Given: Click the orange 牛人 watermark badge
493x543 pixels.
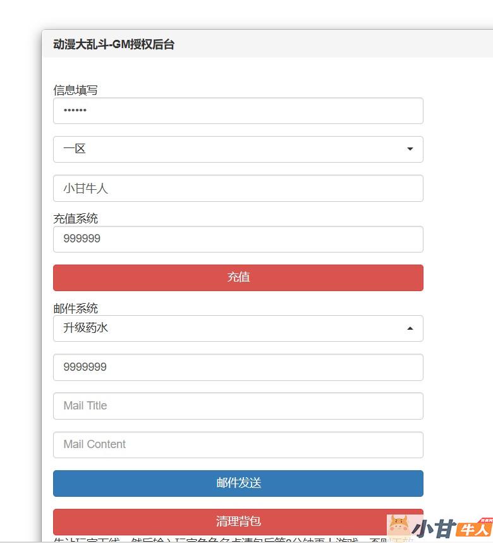Looking at the screenshot, I should 474,529.
